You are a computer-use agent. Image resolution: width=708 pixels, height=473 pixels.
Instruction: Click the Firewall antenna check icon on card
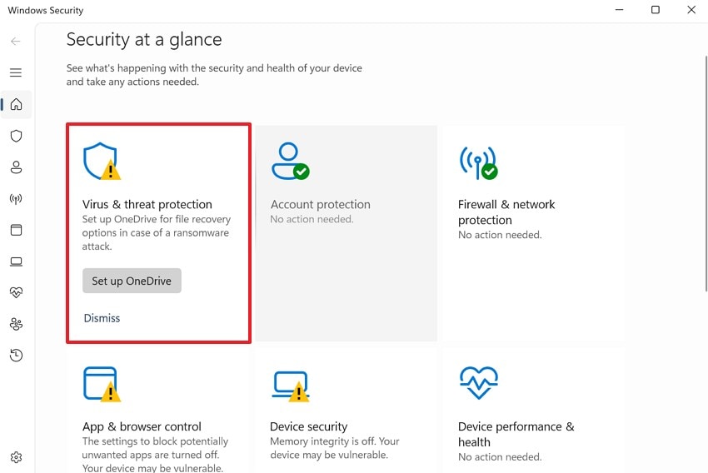point(478,162)
